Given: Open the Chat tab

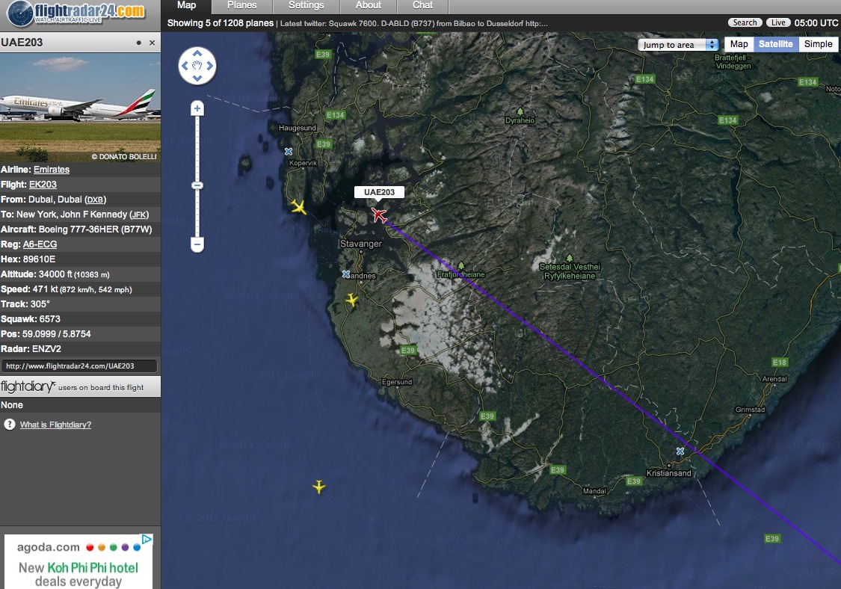Looking at the screenshot, I should click(x=422, y=5).
